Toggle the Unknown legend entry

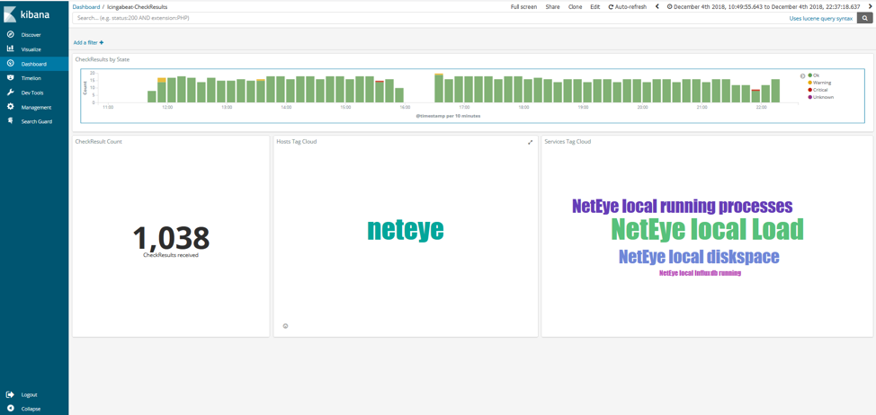point(819,97)
